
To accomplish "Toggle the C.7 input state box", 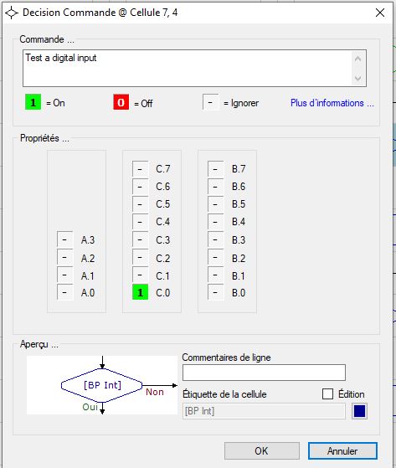I will (141, 169).
